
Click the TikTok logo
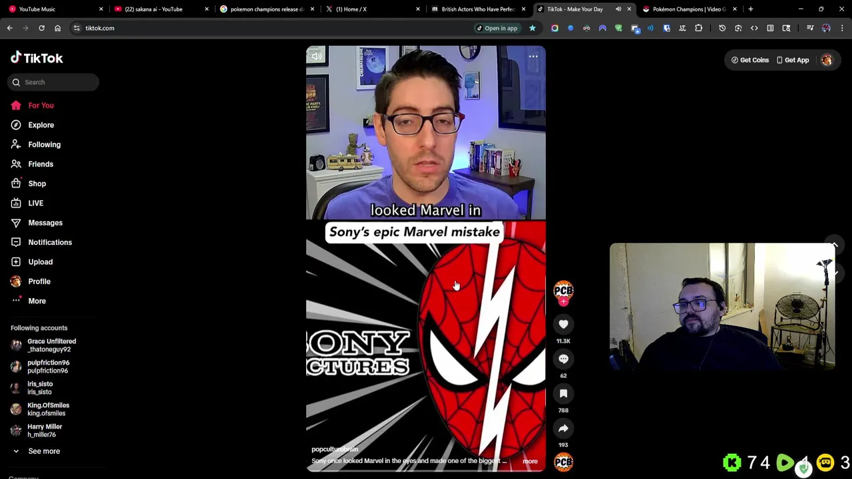[x=37, y=58]
